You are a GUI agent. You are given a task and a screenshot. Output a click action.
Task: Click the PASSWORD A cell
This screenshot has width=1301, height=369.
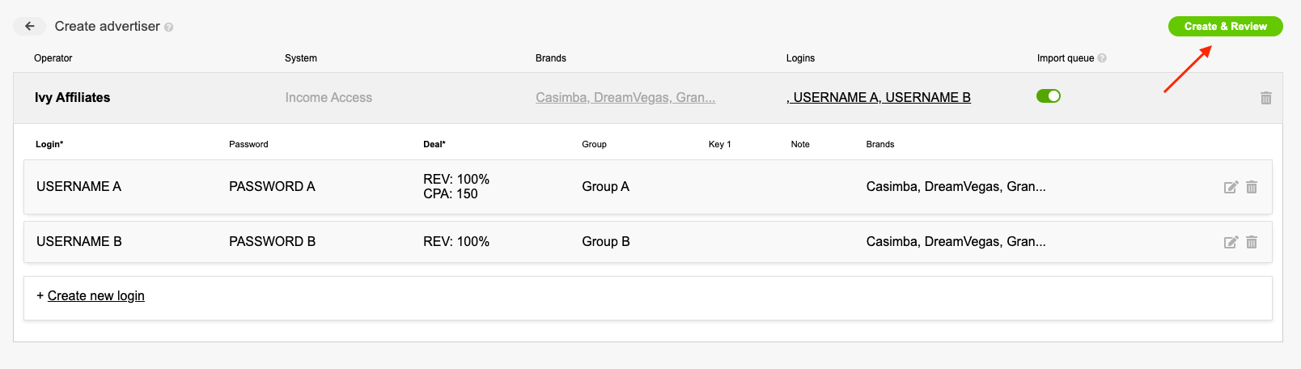pyautogui.click(x=272, y=186)
